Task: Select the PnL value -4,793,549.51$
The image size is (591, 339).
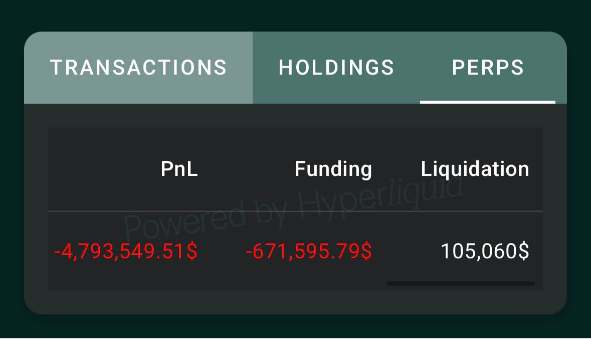Action: pos(126,251)
